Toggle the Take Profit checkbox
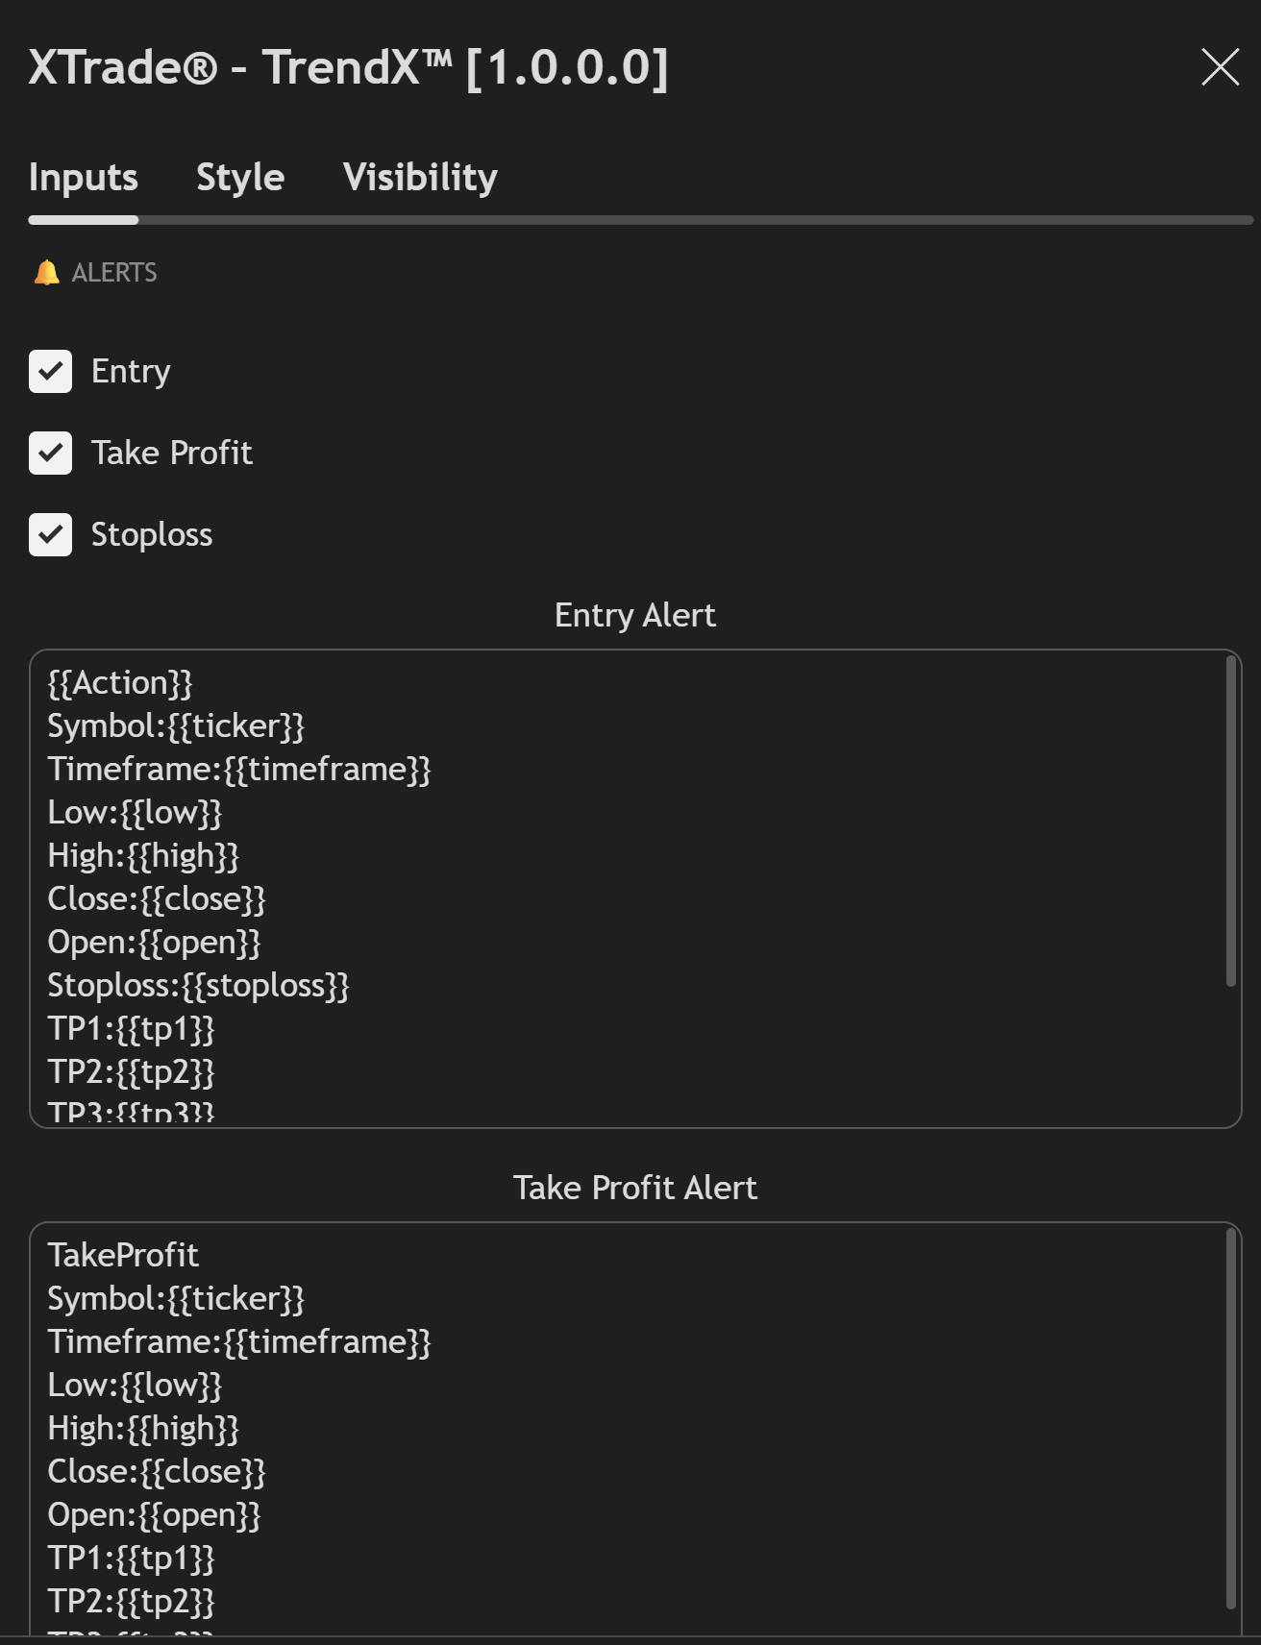This screenshot has width=1261, height=1645. tap(51, 454)
